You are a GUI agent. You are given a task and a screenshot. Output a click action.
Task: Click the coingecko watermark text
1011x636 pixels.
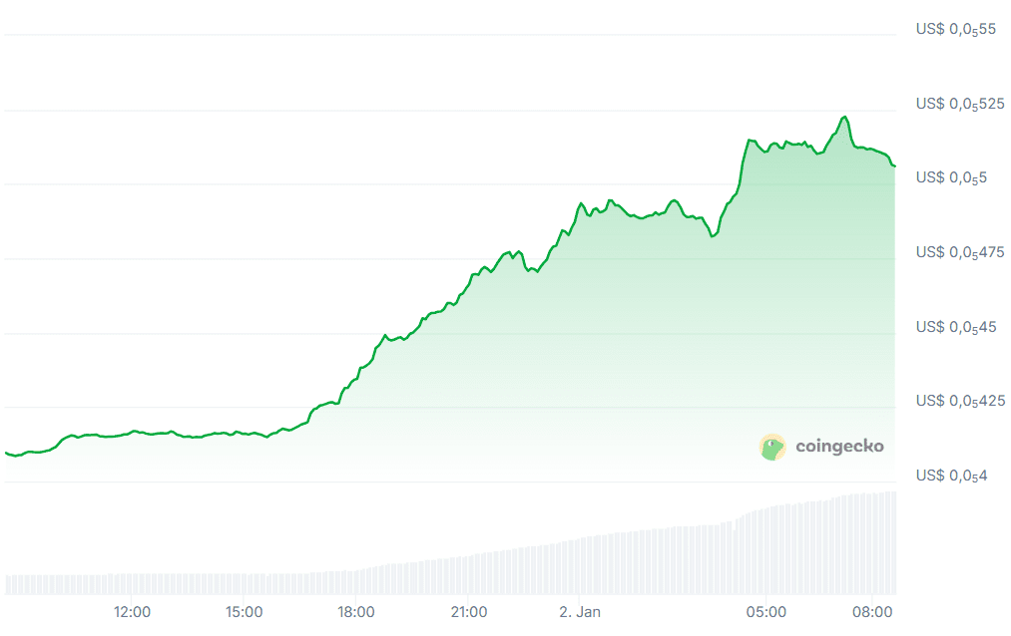click(x=838, y=447)
